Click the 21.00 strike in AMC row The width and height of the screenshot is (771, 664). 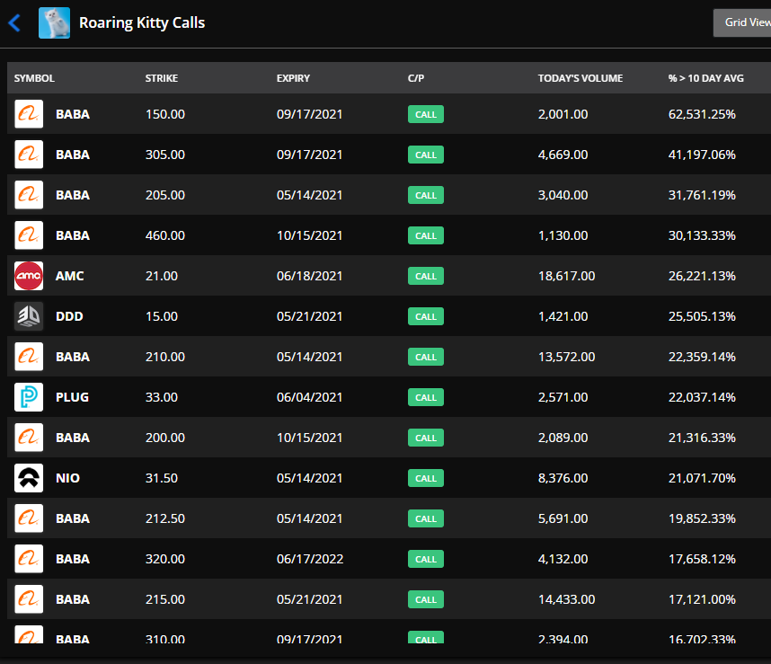click(161, 276)
